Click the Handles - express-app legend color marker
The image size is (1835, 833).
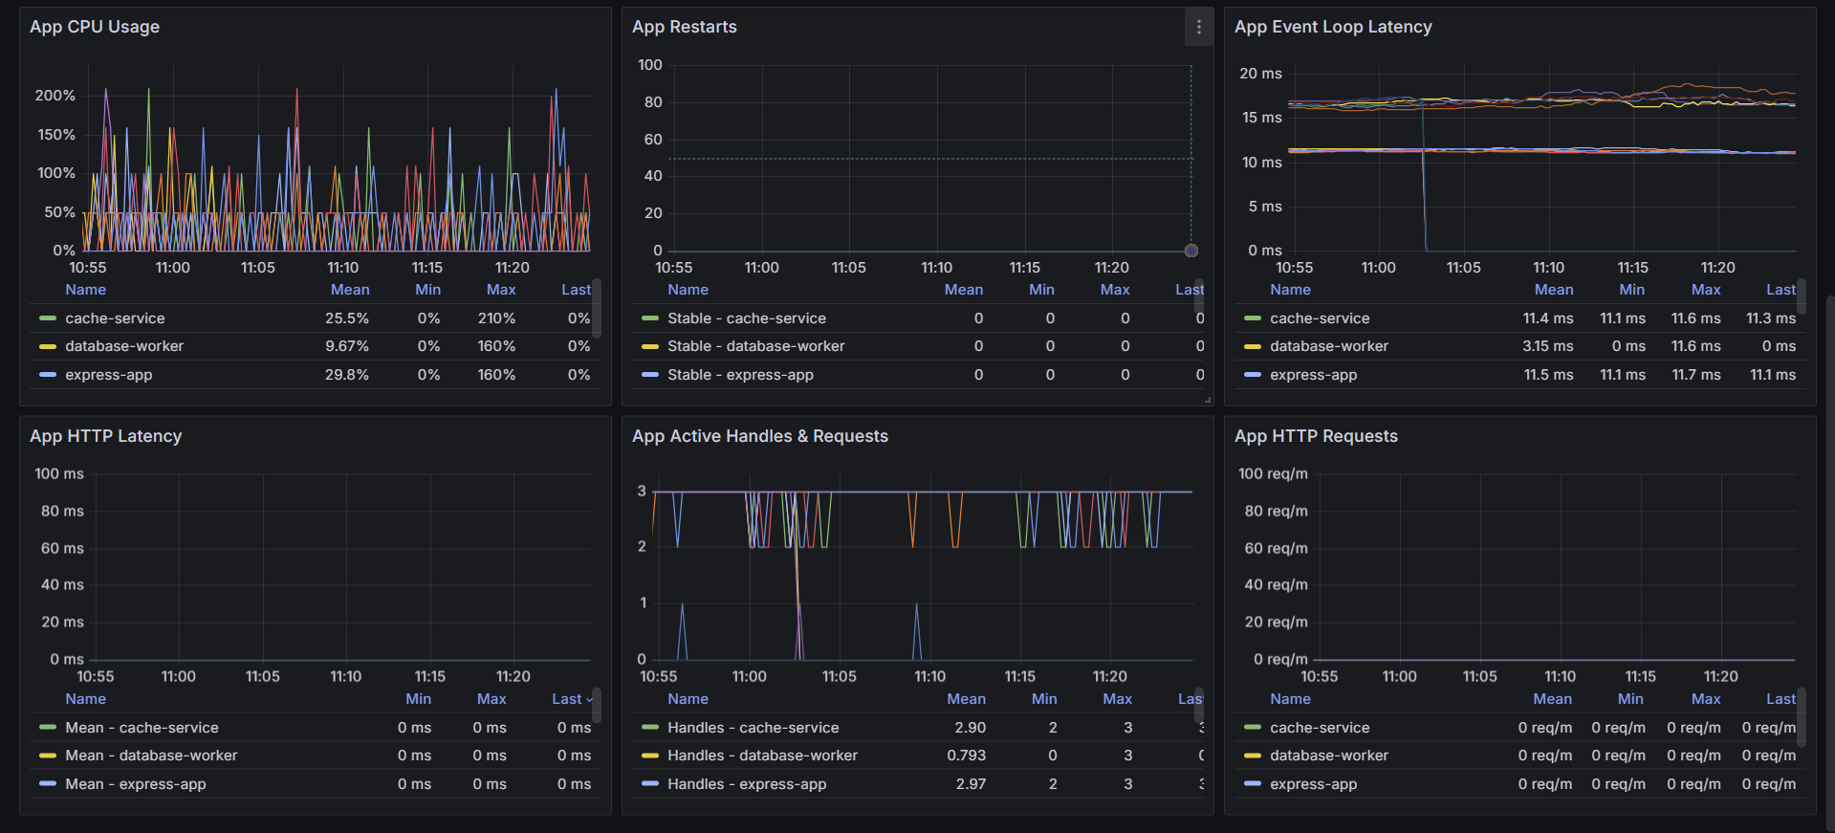click(650, 784)
